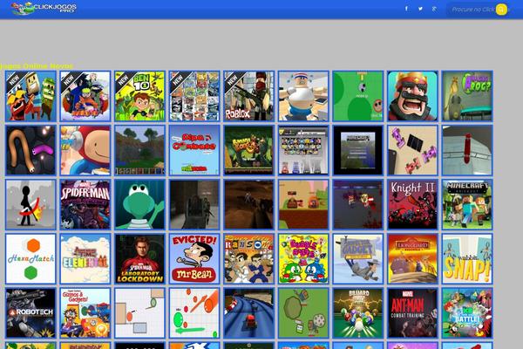Open the Bubble Bobble game thumbnail
Image resolution: width=523 pixels, height=349 pixels.
303,259
